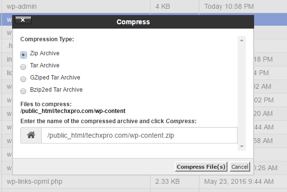
Task: Select Zip Archive compression type
Action: coord(23,55)
